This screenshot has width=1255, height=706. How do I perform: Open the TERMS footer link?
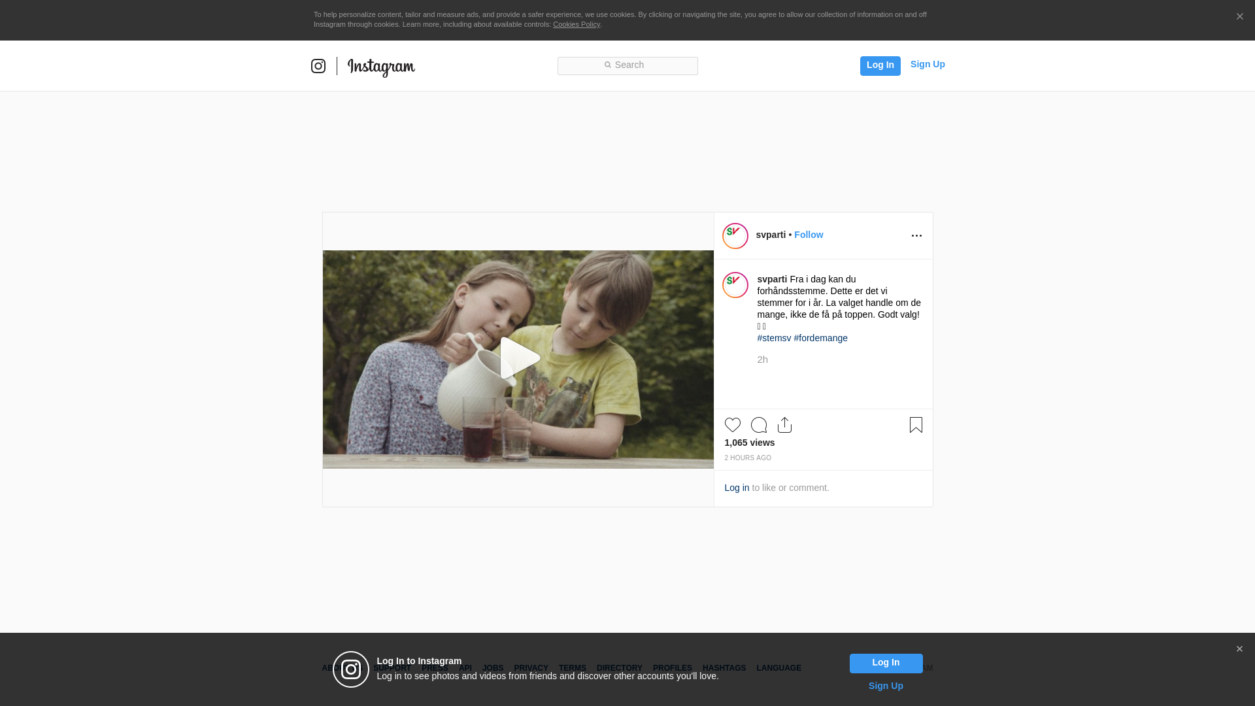click(572, 668)
